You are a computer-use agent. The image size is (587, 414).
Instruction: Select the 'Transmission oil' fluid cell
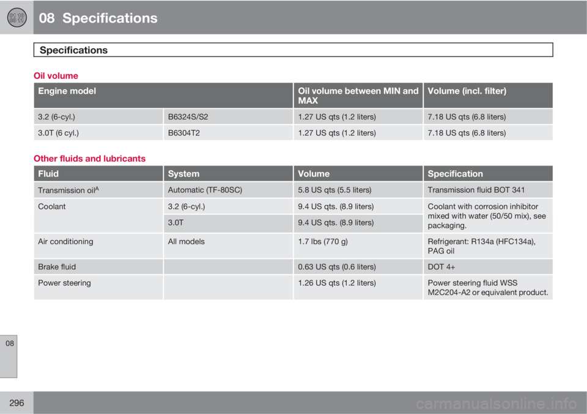tap(98, 190)
